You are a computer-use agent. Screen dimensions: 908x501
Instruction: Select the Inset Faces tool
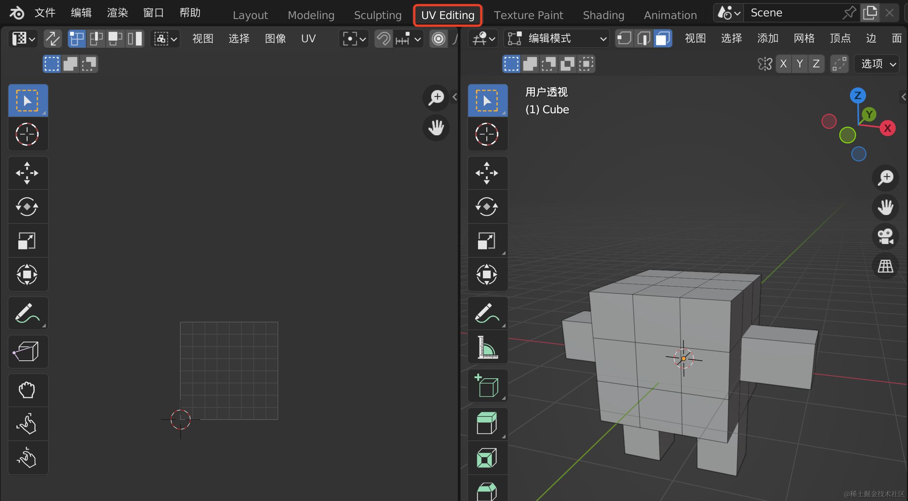[487, 458]
